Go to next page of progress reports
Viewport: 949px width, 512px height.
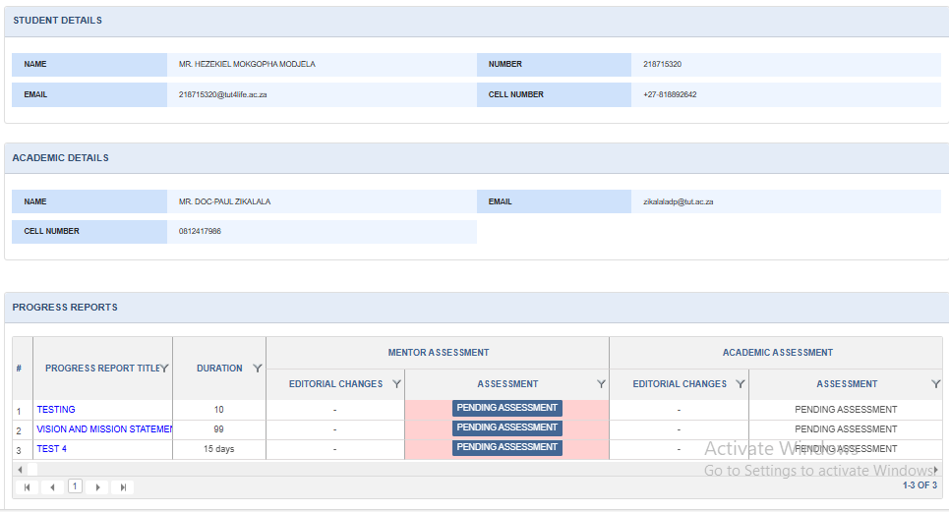[97, 487]
